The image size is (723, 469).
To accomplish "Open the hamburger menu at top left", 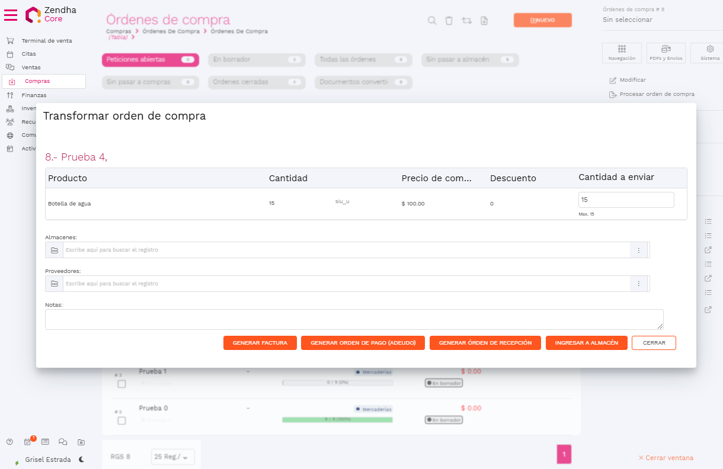I will point(11,15).
